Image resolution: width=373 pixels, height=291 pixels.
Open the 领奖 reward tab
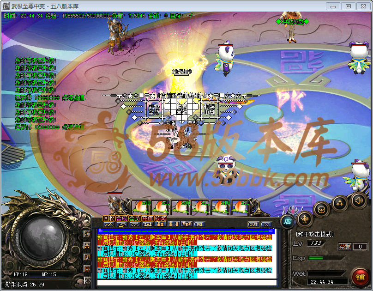pos(160,218)
